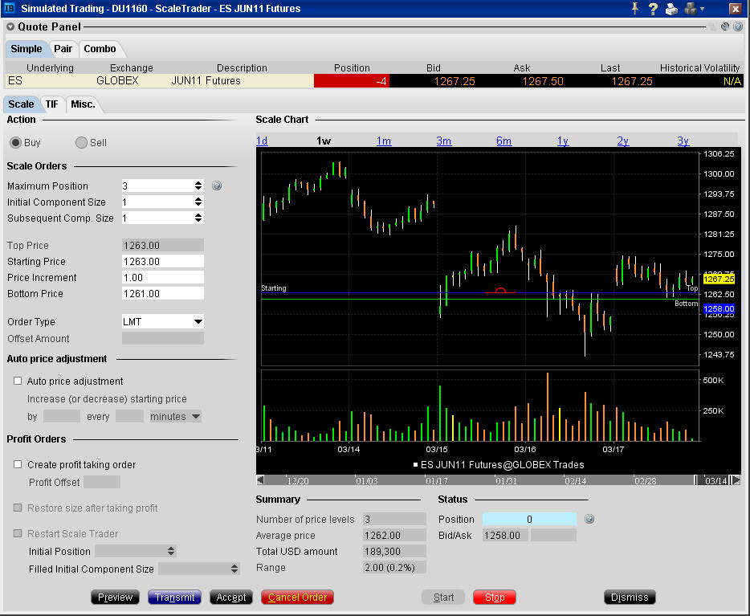The image size is (750, 616).
Task: Click the Bid price 1267.25
Action: pos(454,81)
